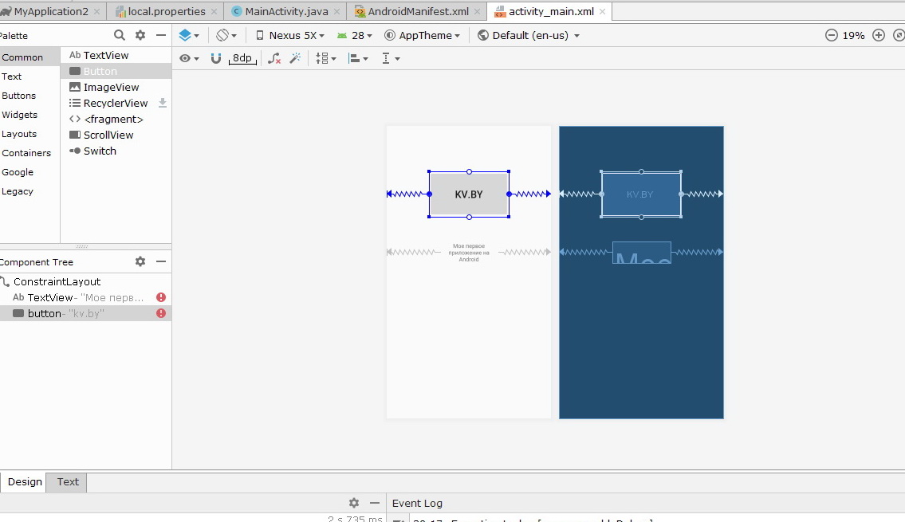Open view options eye dropdown
The image size is (905, 522).
[189, 58]
